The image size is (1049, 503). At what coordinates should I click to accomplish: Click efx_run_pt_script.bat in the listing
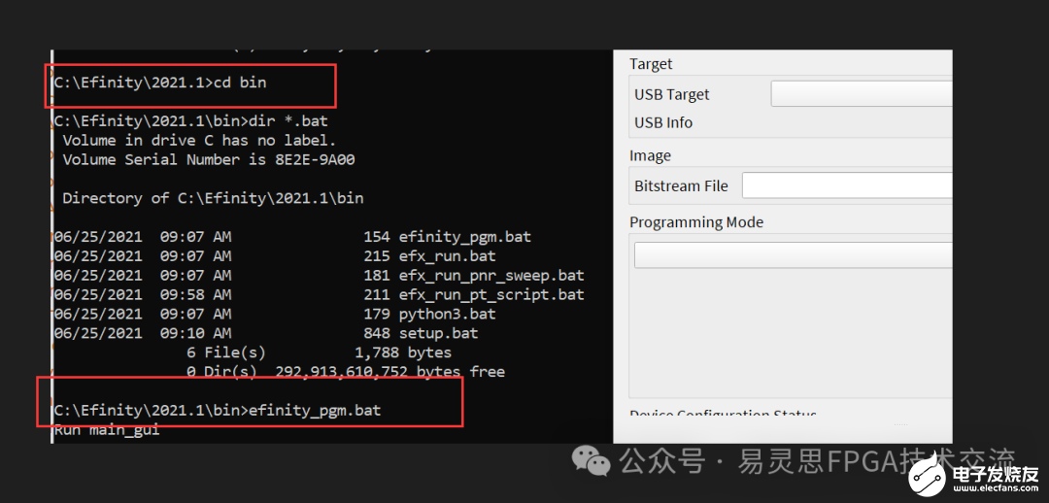point(491,294)
